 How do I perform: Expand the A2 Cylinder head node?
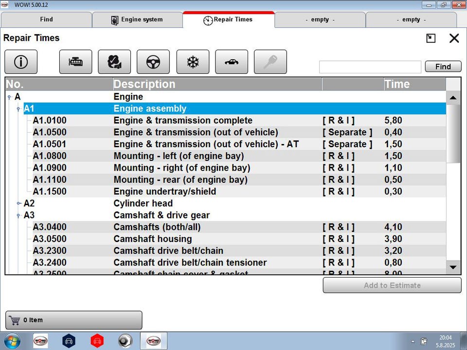pyautogui.click(x=18, y=204)
